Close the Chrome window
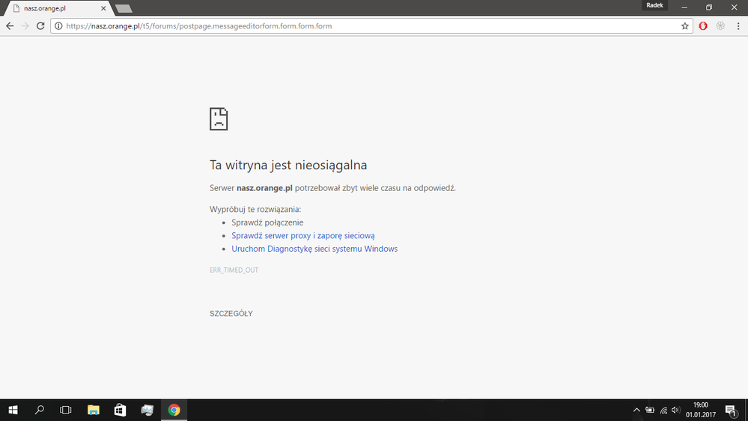 pos(735,7)
